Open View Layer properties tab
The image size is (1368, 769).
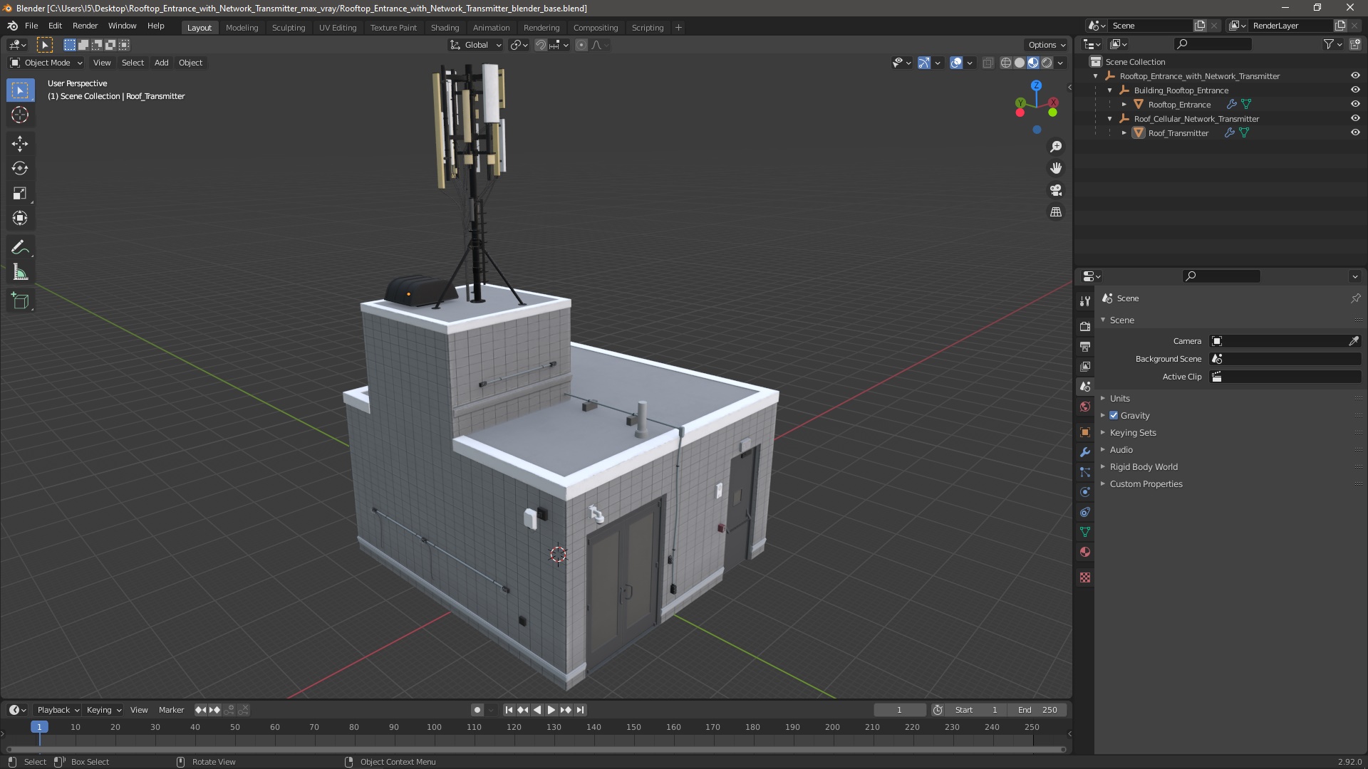click(1085, 367)
